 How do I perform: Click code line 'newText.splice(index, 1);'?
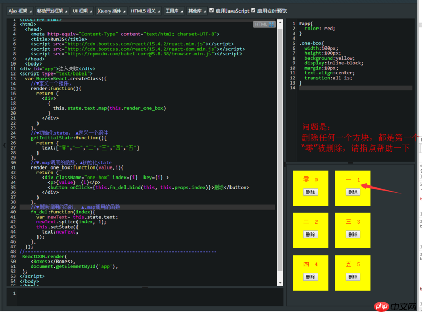pos(71,222)
